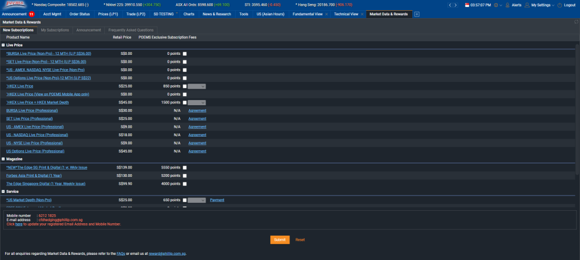Tick the US Options Live Price (Non-Pro) checkbox

pos(185,78)
